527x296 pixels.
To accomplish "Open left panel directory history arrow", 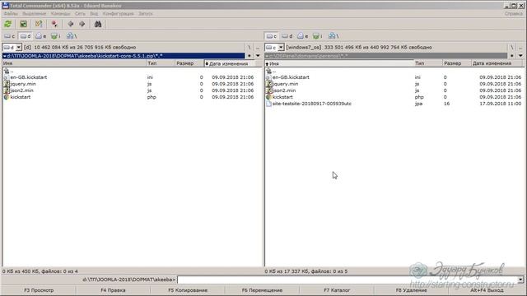I will 258,56.
